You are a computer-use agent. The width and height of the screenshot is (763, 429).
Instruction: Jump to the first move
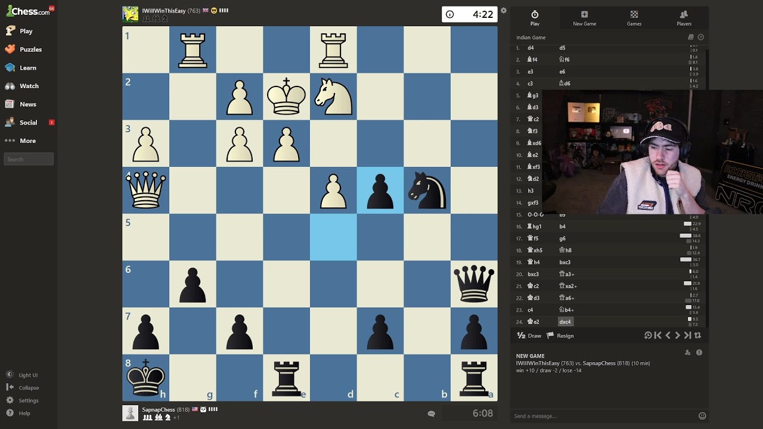(658, 335)
